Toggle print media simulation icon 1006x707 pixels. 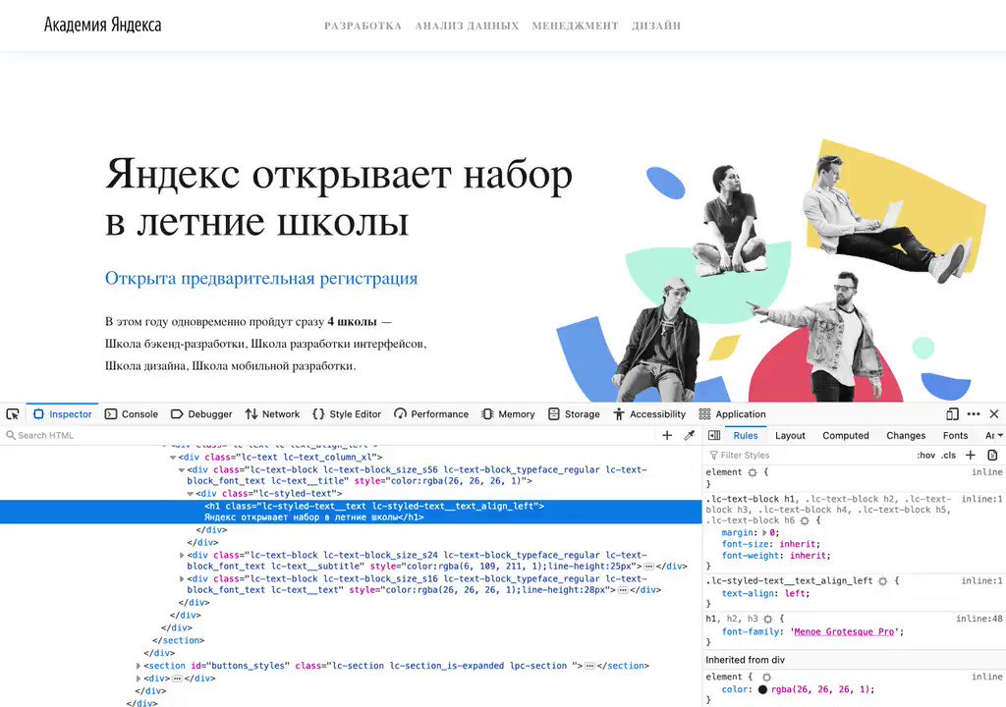click(x=992, y=455)
